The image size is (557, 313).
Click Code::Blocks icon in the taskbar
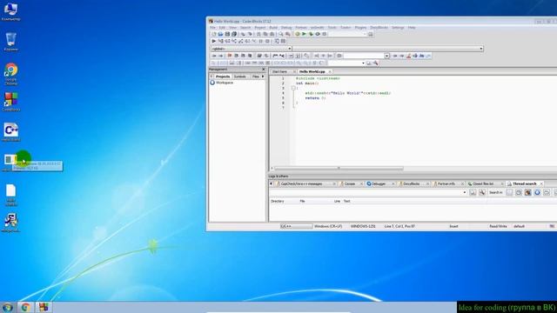click(x=44, y=307)
